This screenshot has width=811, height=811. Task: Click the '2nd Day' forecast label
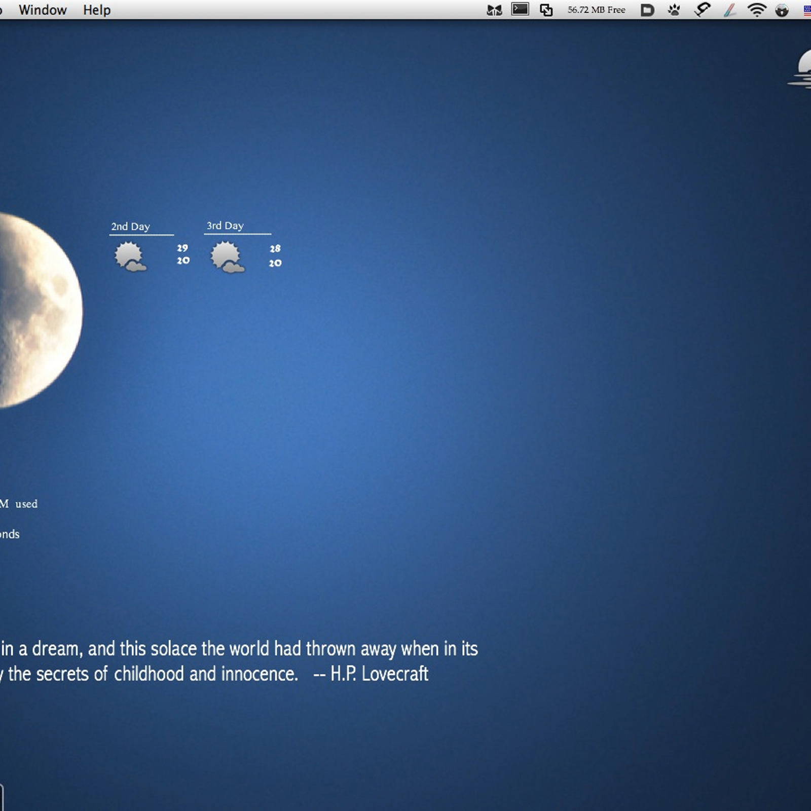pyautogui.click(x=131, y=227)
